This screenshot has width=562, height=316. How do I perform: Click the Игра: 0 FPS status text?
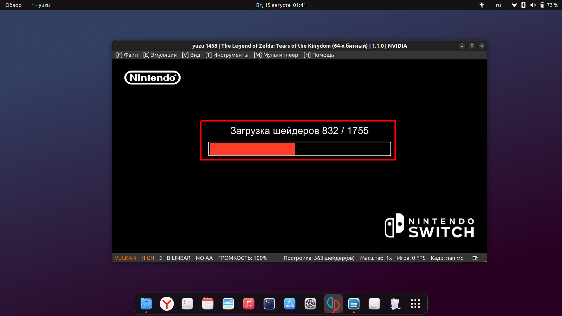411,258
